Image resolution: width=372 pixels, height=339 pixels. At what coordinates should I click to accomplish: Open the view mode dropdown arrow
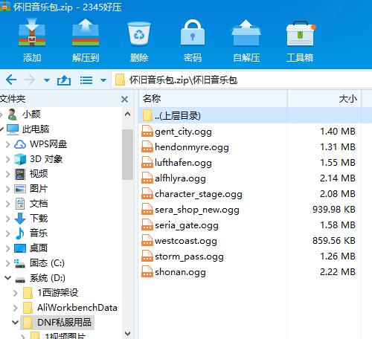click(x=103, y=80)
